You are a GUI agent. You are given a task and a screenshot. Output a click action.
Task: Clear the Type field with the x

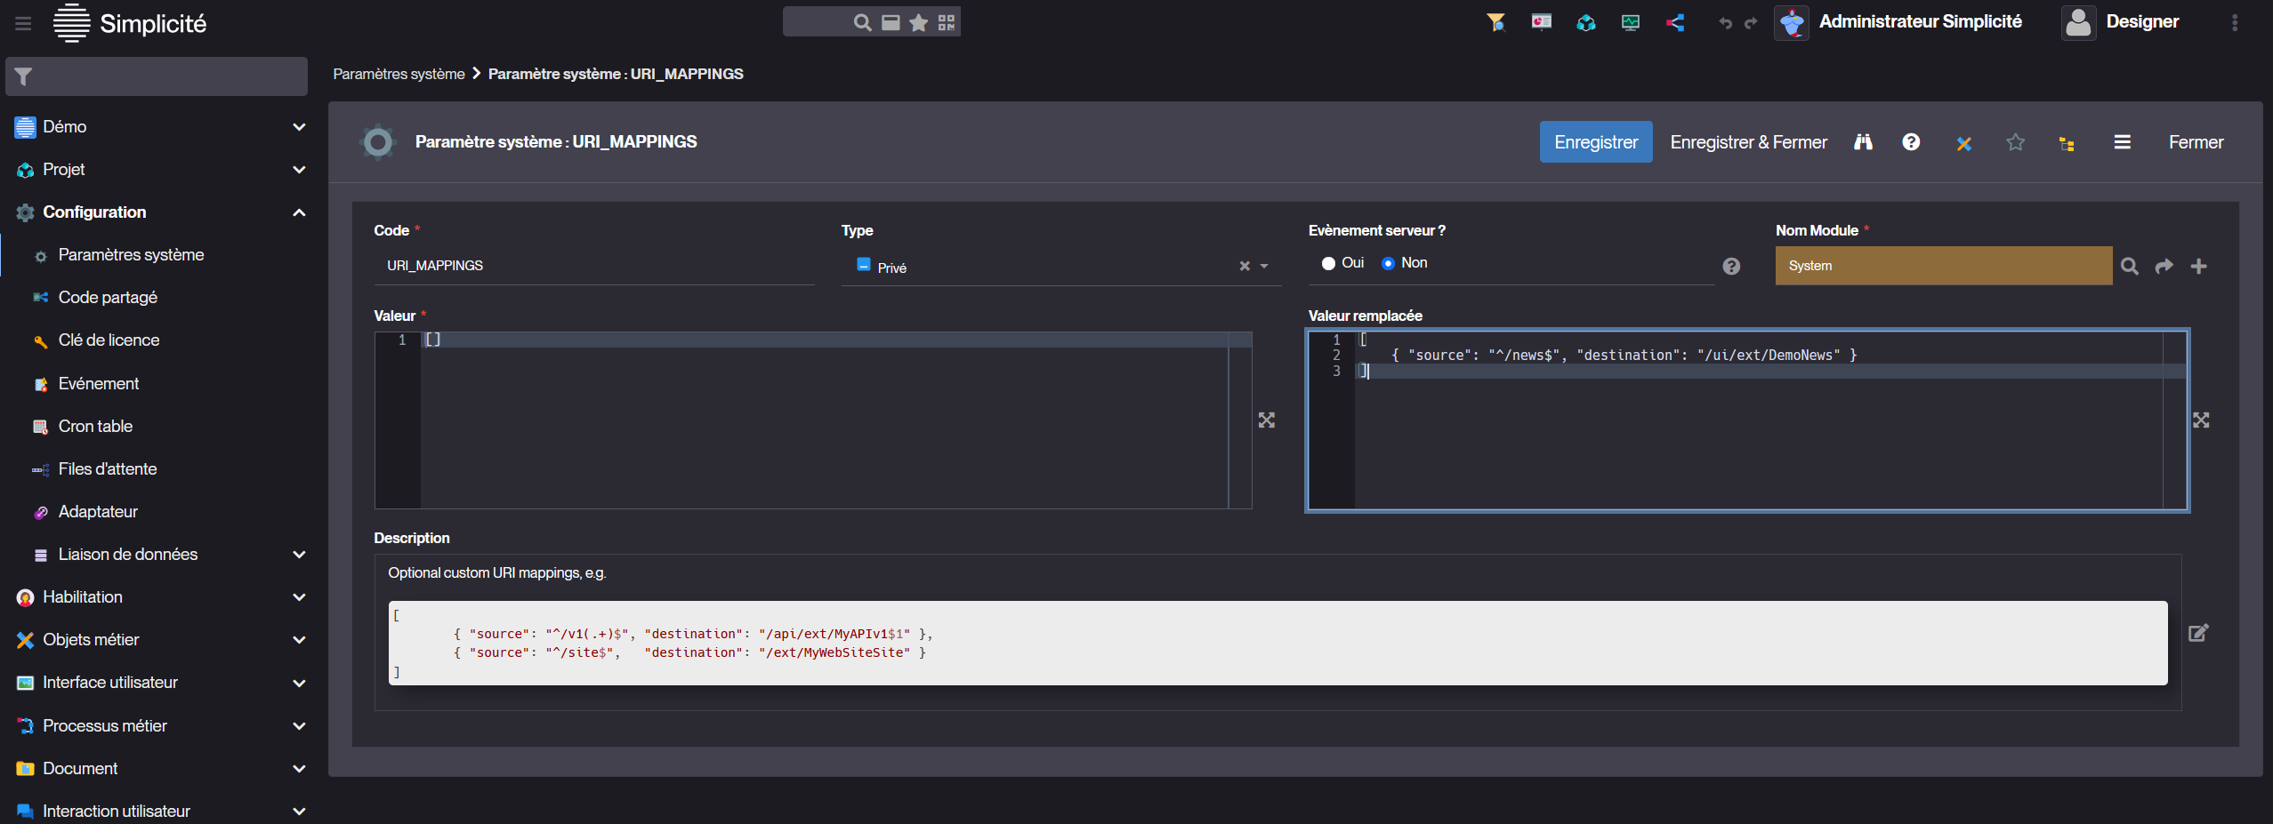click(x=1245, y=266)
